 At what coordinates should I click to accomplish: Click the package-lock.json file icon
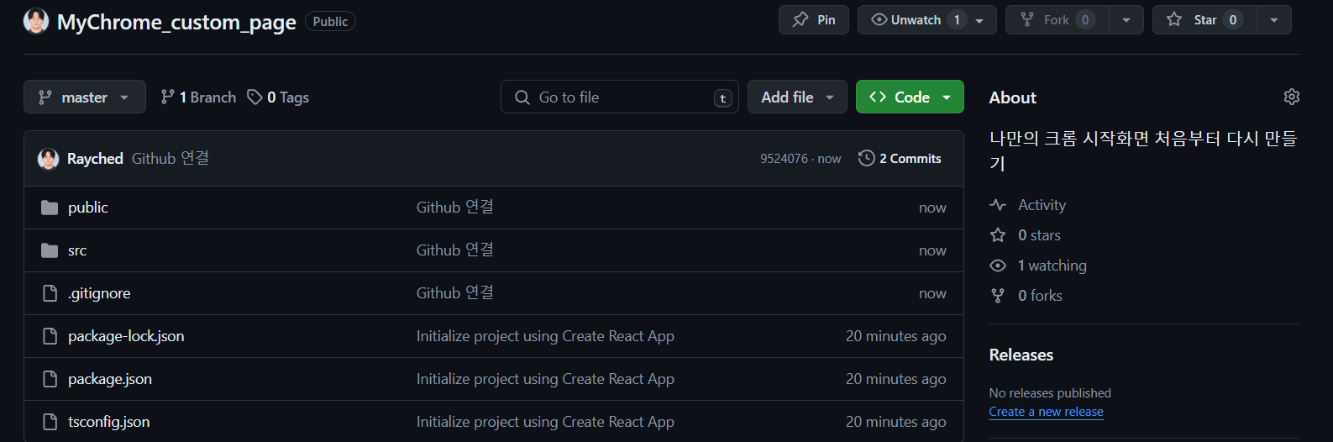click(x=50, y=336)
